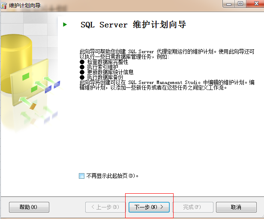Cancel the wizard with 取消 button
The width and height of the screenshot is (264, 219).
tap(236, 207)
